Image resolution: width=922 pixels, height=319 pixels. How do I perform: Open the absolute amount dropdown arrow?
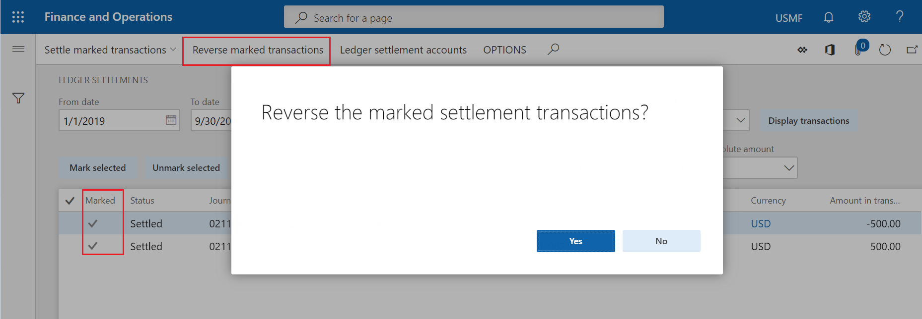pos(788,168)
